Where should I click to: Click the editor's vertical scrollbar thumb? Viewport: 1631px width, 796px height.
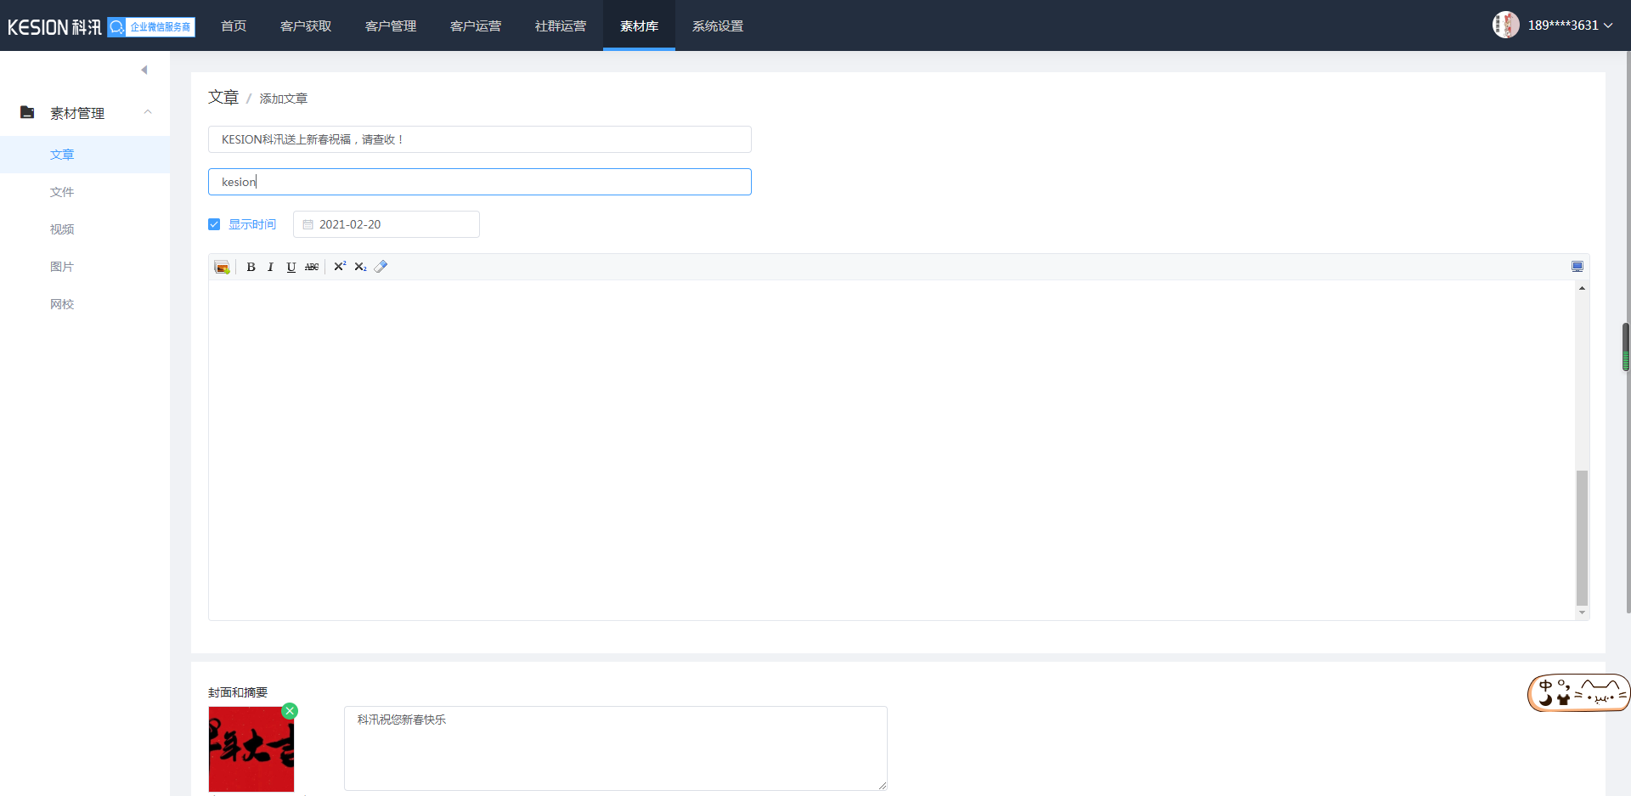coord(1582,537)
